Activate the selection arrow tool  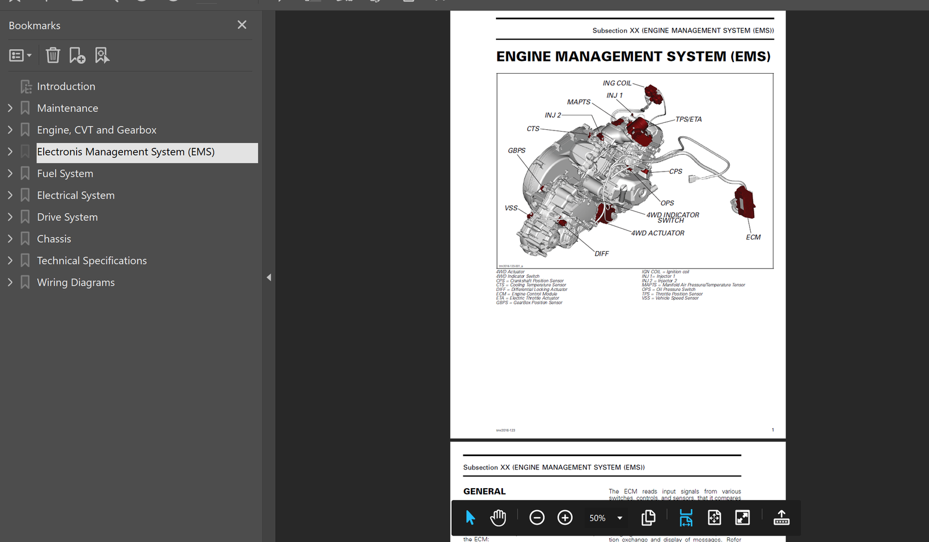tap(470, 518)
